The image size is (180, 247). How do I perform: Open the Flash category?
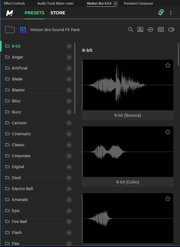pyautogui.click(x=37, y=232)
